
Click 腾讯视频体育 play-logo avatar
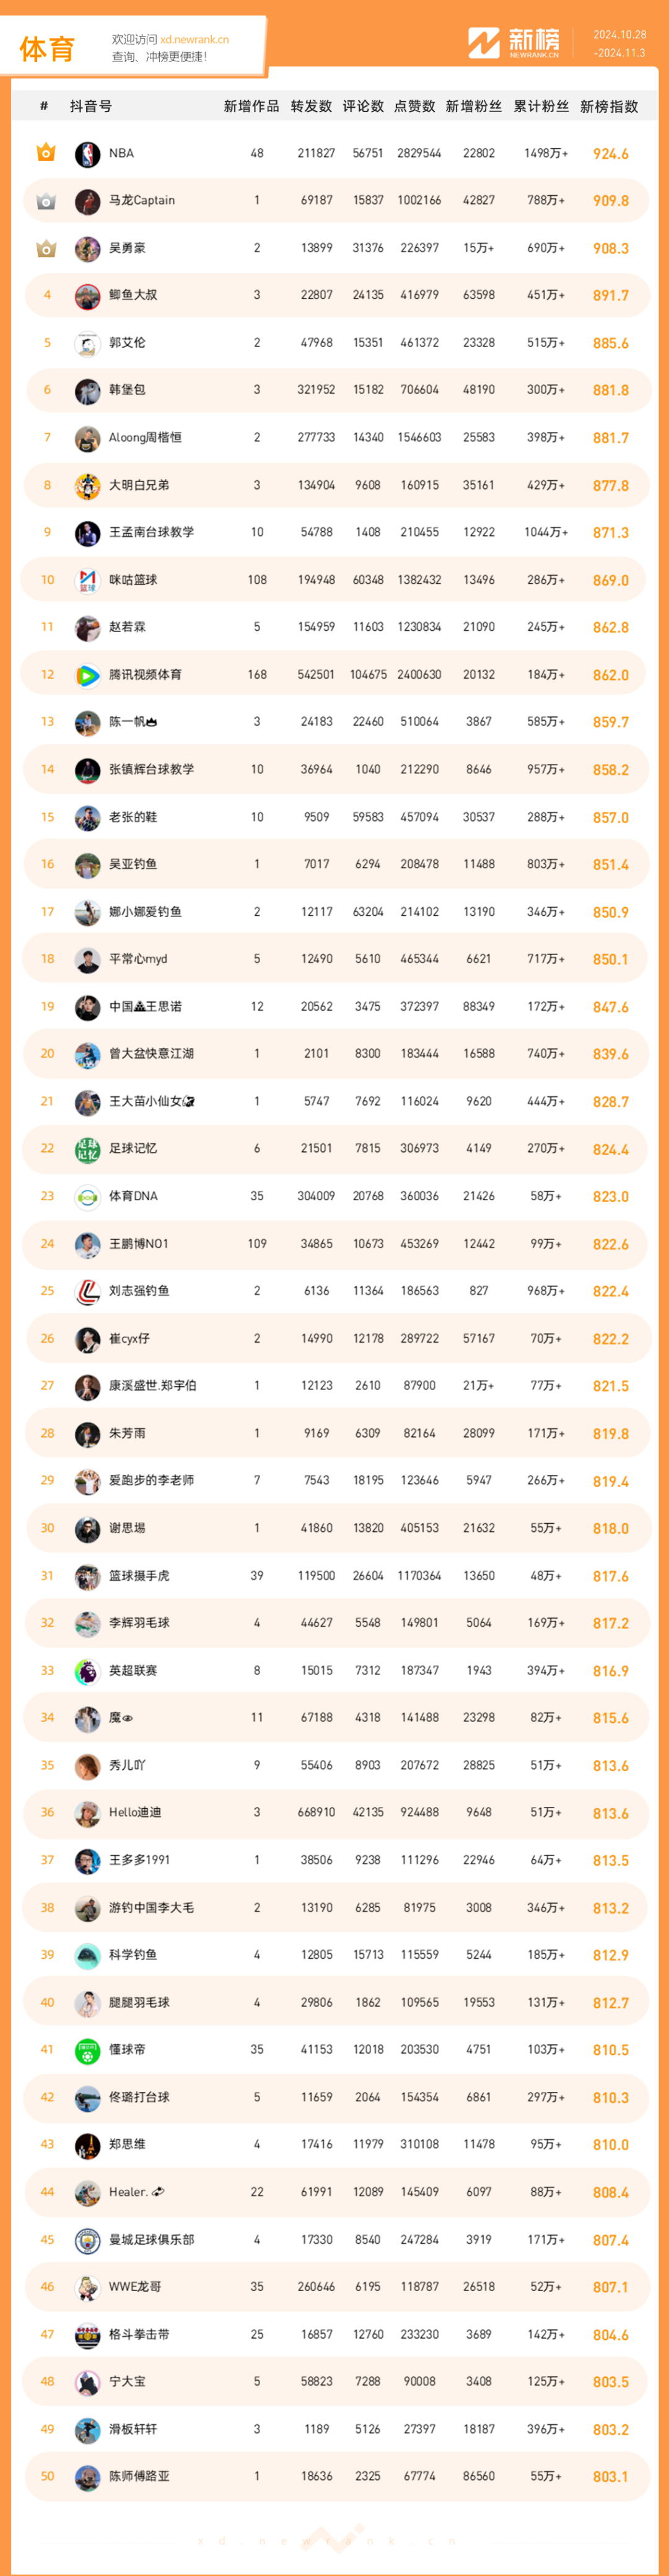coord(87,675)
